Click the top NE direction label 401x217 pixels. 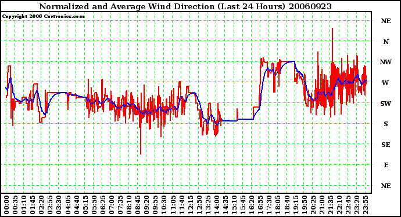[x=386, y=21]
